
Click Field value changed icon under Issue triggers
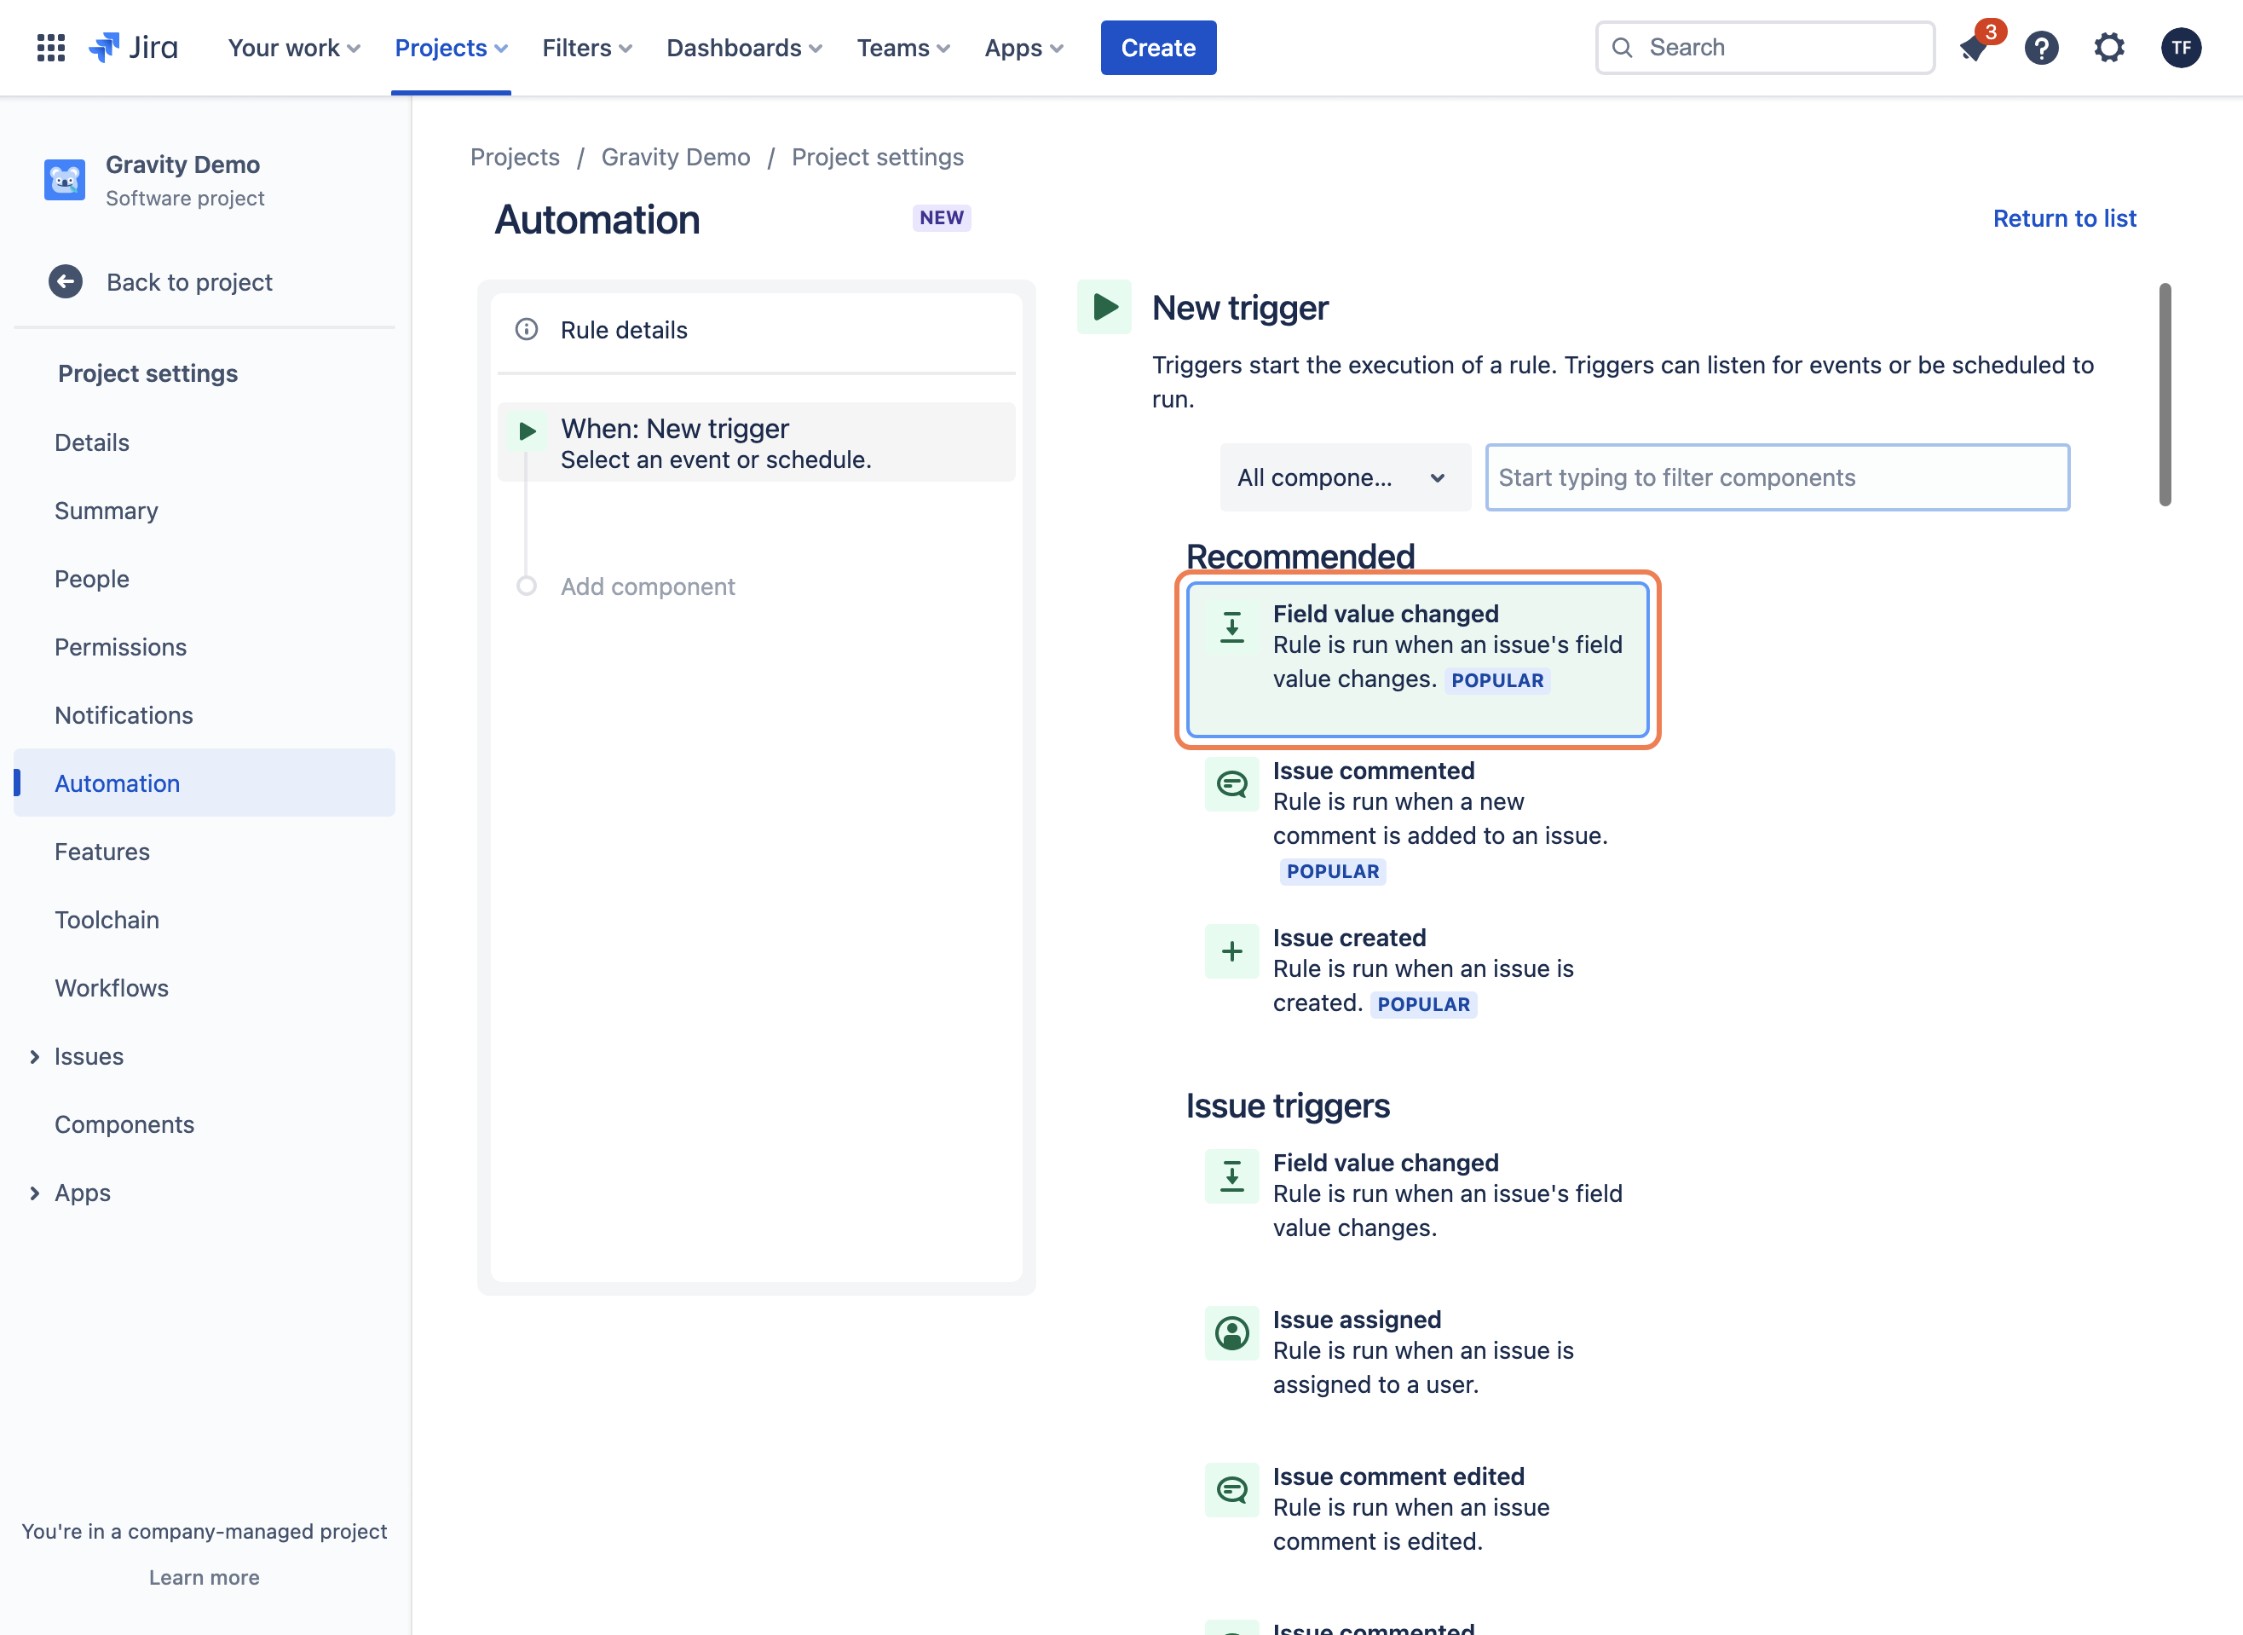[x=1231, y=1176]
